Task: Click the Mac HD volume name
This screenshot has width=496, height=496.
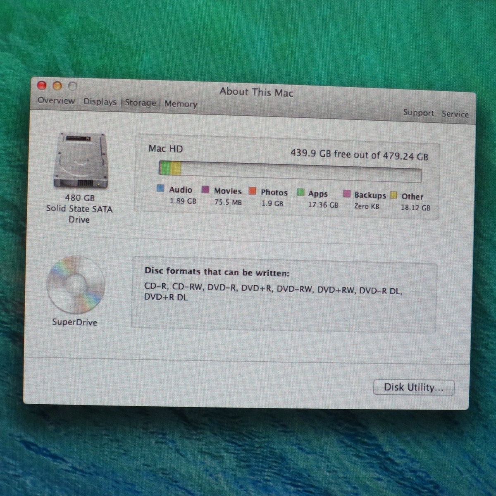Action: [165, 149]
